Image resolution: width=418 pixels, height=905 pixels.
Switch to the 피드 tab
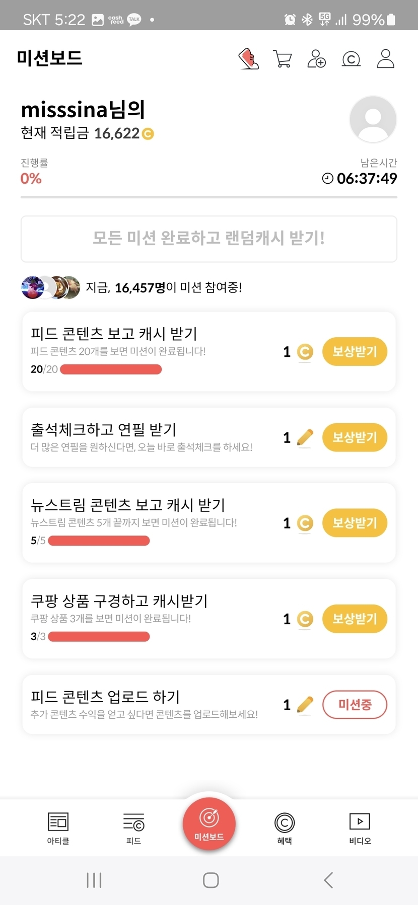(x=133, y=828)
